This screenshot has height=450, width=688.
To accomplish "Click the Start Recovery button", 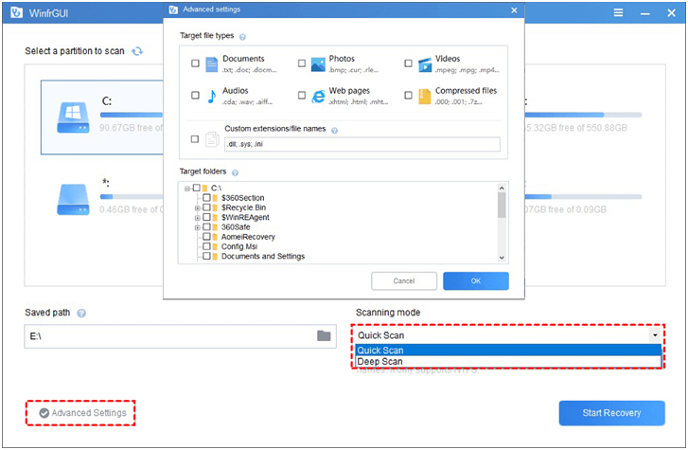I will 611,413.
